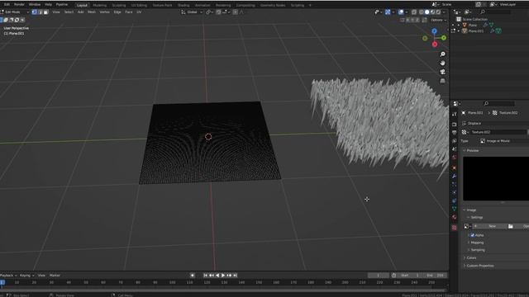Viewport: 529px width, 297px height.
Task: Toggle proportional editing button
Action: (x=235, y=12)
